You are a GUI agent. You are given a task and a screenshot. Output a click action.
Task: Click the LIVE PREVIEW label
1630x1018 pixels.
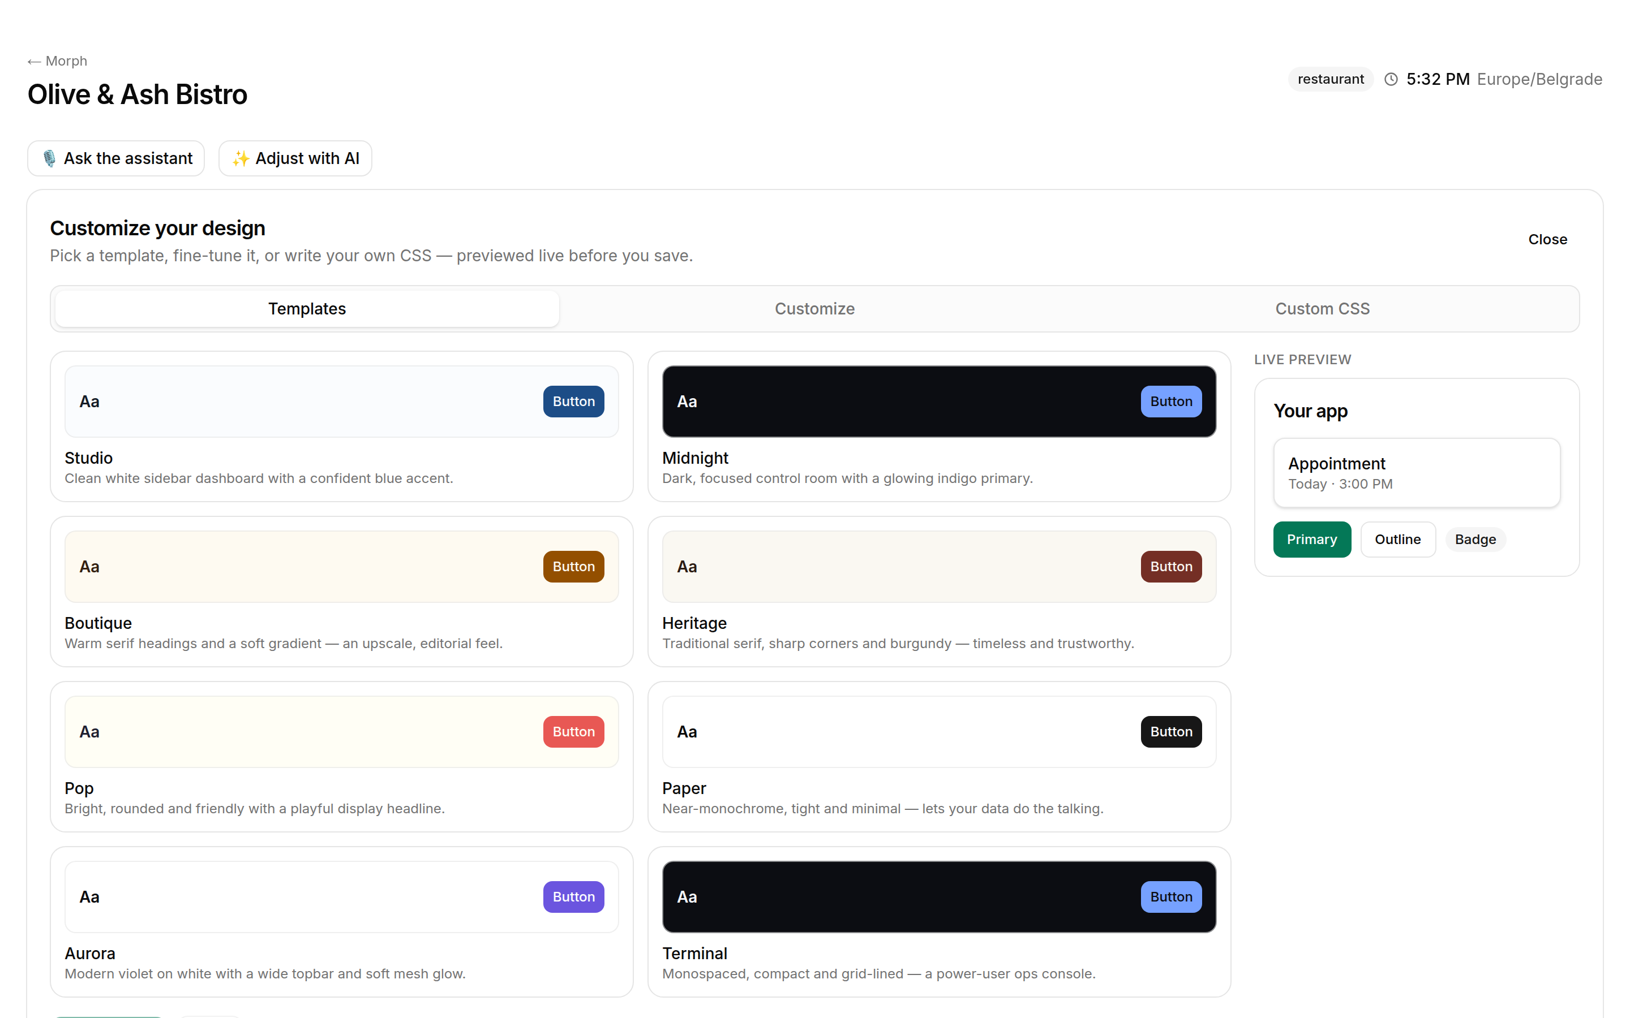click(x=1302, y=360)
